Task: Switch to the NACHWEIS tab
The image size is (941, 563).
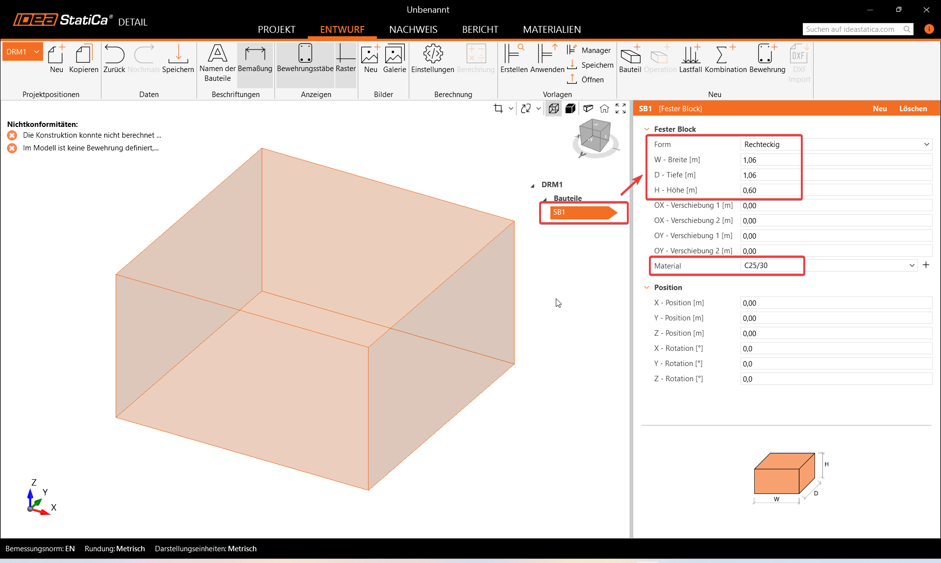Action: point(413,29)
